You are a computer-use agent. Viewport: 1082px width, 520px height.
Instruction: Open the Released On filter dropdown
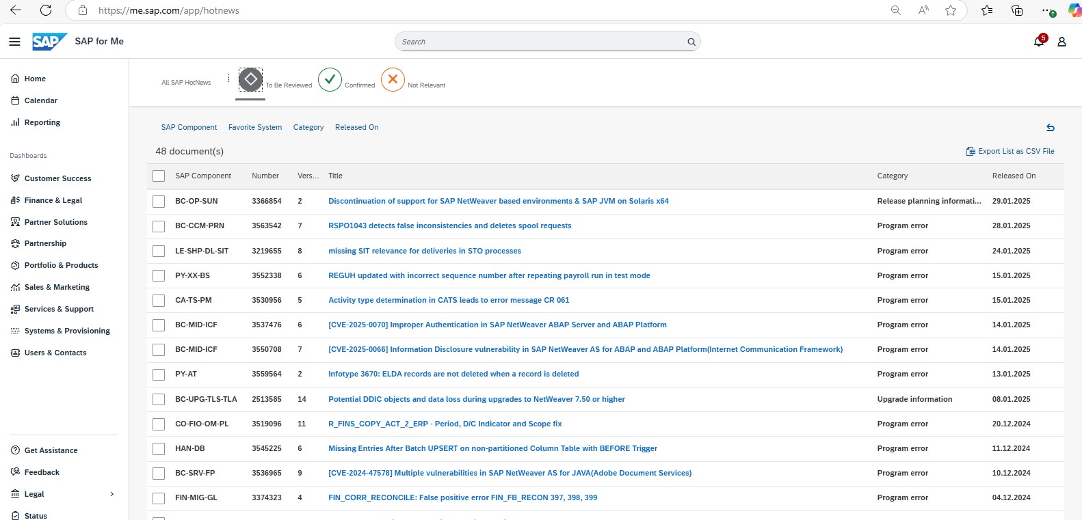click(x=356, y=127)
